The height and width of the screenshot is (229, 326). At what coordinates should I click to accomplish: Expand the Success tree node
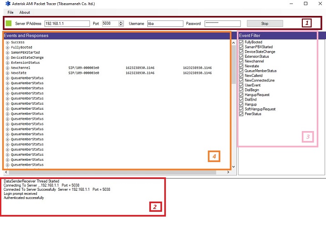[x=8, y=42]
